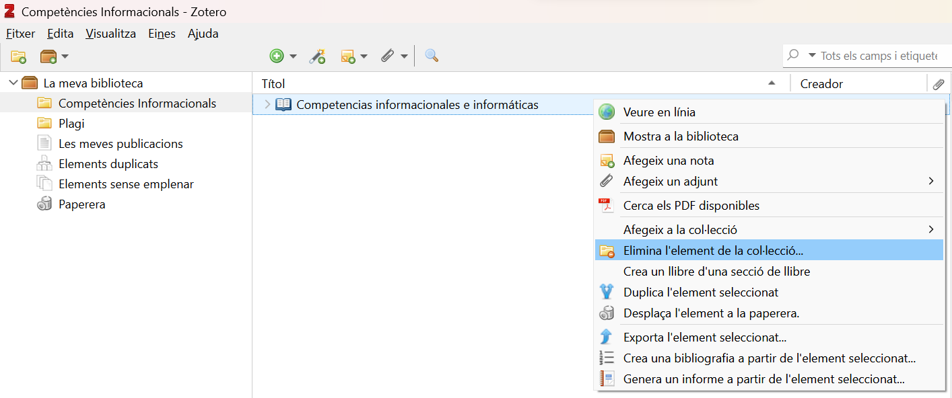Open the 'Paperera' trash
The width and height of the screenshot is (952, 398).
tap(81, 204)
